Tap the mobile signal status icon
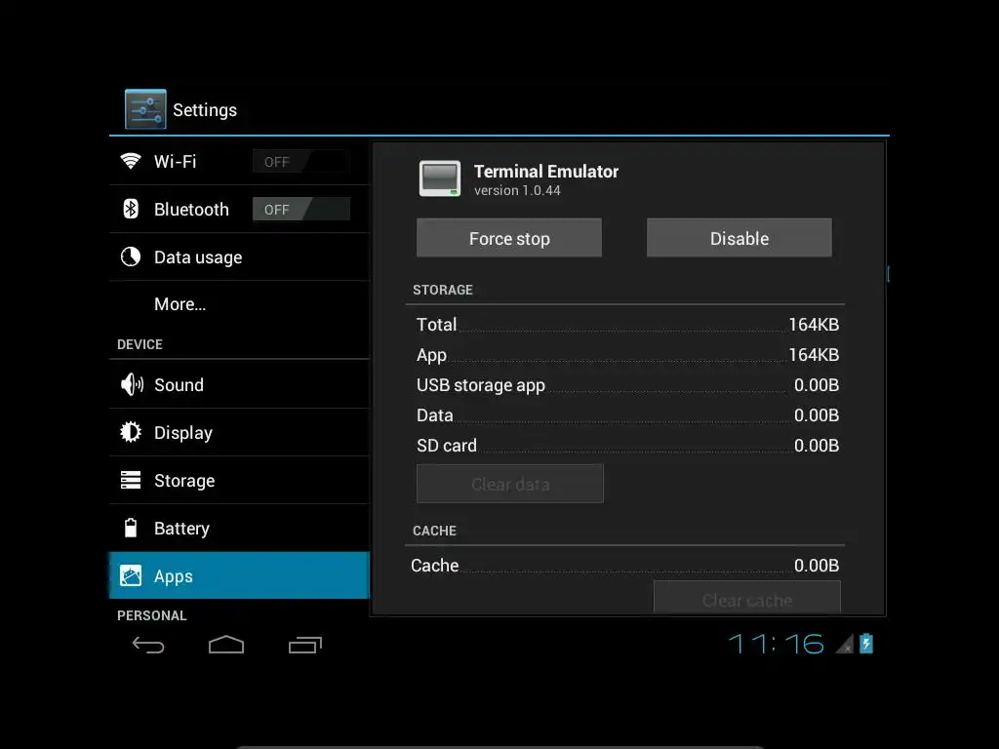999x749 pixels. click(845, 644)
